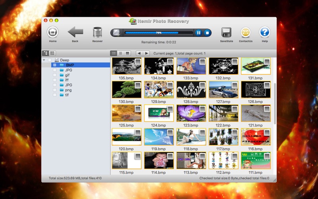This screenshot has width=318, height=199.
Task: Select the tif folder in tree
Action: [x=67, y=95]
